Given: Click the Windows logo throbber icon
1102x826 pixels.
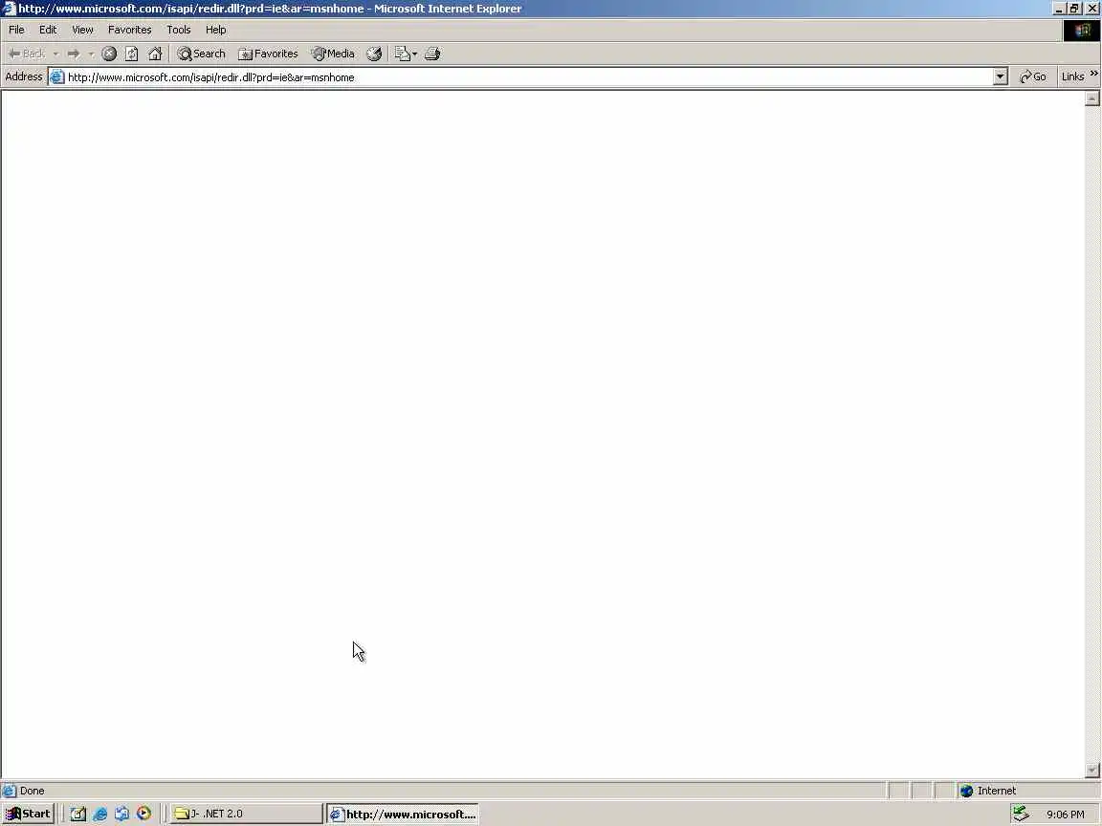Looking at the screenshot, I should pos(1082,31).
